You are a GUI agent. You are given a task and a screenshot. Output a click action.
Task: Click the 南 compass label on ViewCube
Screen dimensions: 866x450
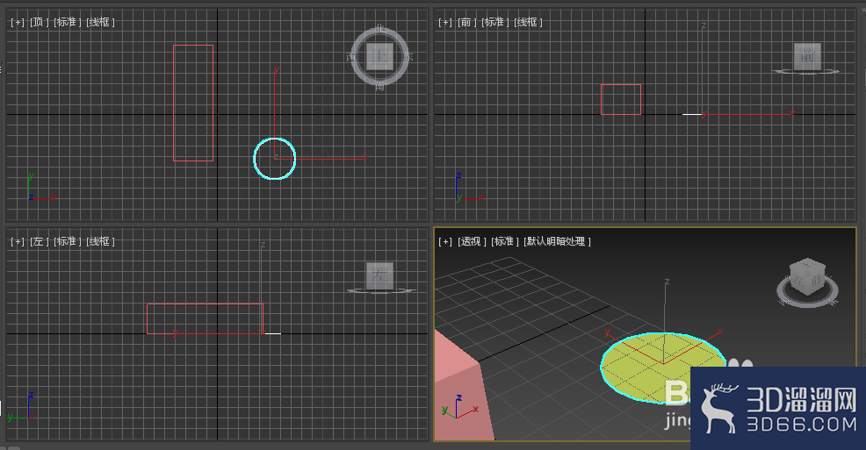(380, 87)
